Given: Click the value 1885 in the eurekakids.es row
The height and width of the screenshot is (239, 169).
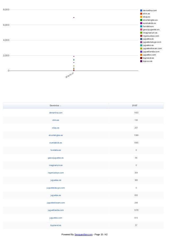Looking at the screenshot, I should [x=136, y=143].
